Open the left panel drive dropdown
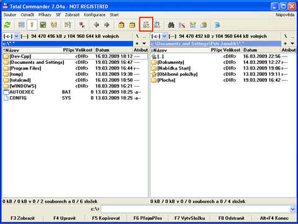The image size is (298, 224). point(16,36)
